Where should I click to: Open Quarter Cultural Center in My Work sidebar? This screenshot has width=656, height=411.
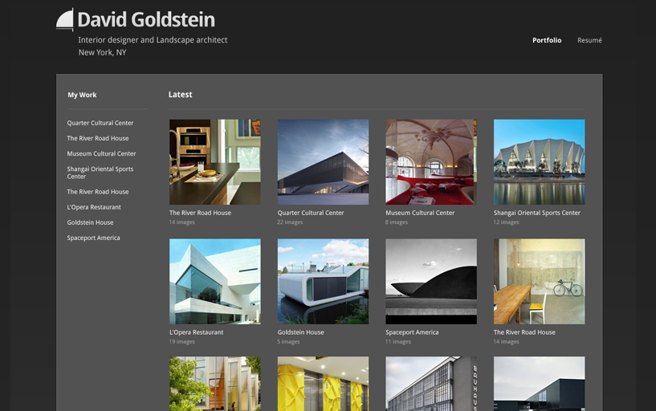point(100,123)
